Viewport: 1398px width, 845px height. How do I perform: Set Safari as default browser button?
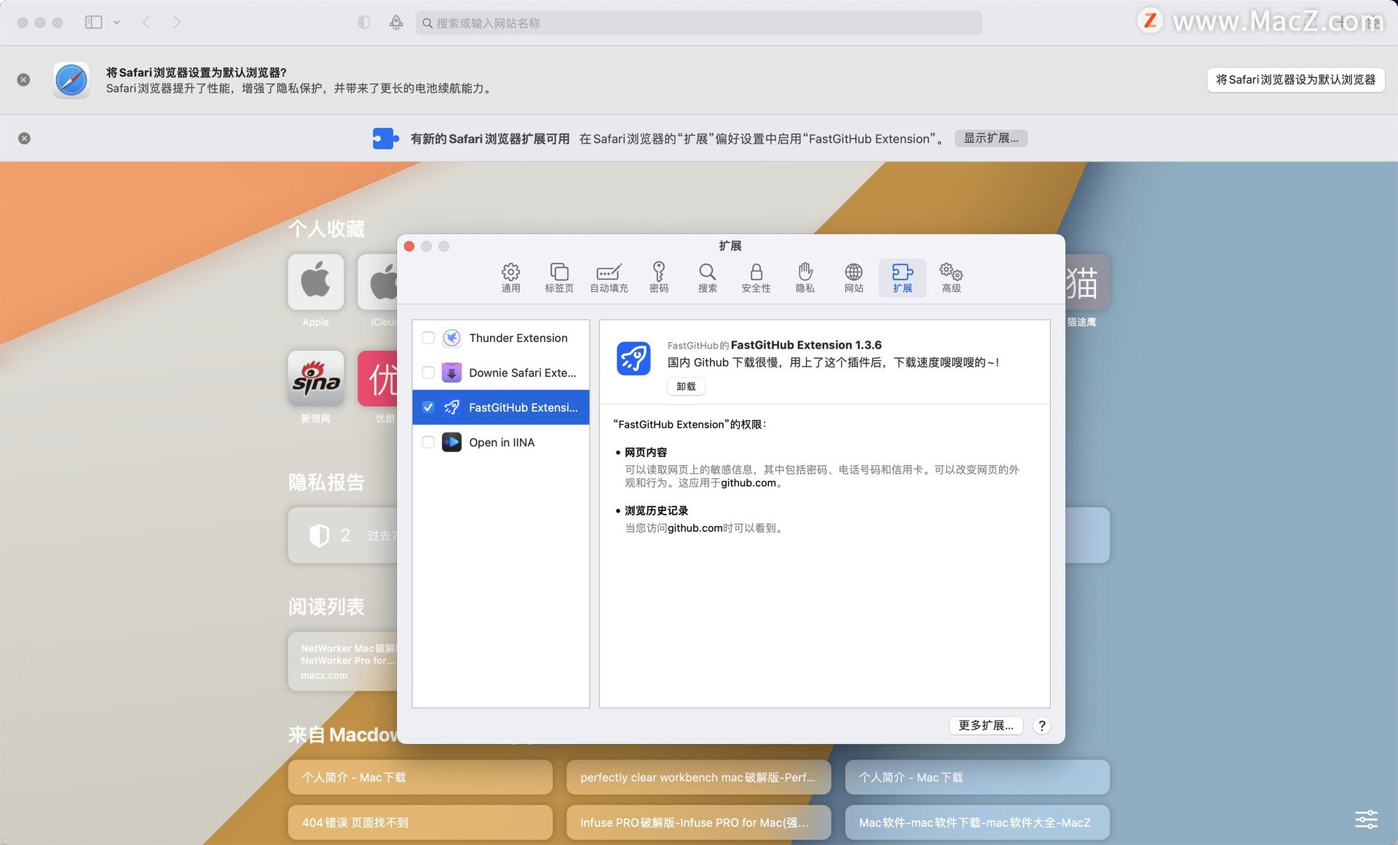(x=1295, y=79)
